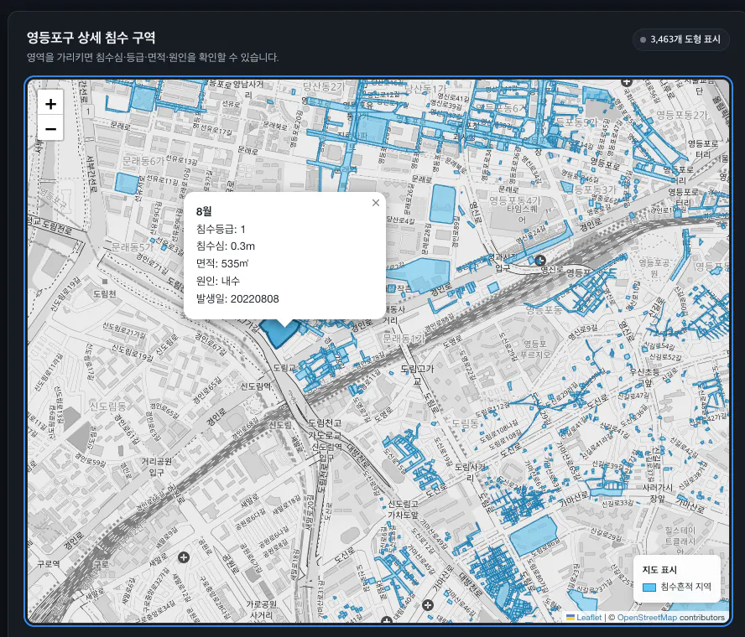
Task: Click the hospital plus marker near 새말로
Action: click(x=184, y=557)
